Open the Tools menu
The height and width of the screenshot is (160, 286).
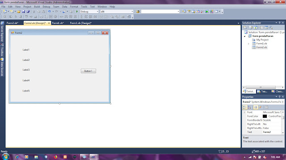pos(84,7)
